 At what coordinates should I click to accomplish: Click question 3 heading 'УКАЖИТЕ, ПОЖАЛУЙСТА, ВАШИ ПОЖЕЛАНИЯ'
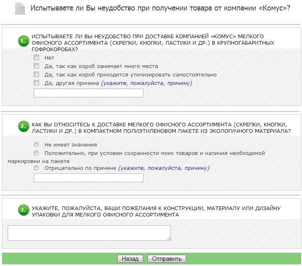156,211
